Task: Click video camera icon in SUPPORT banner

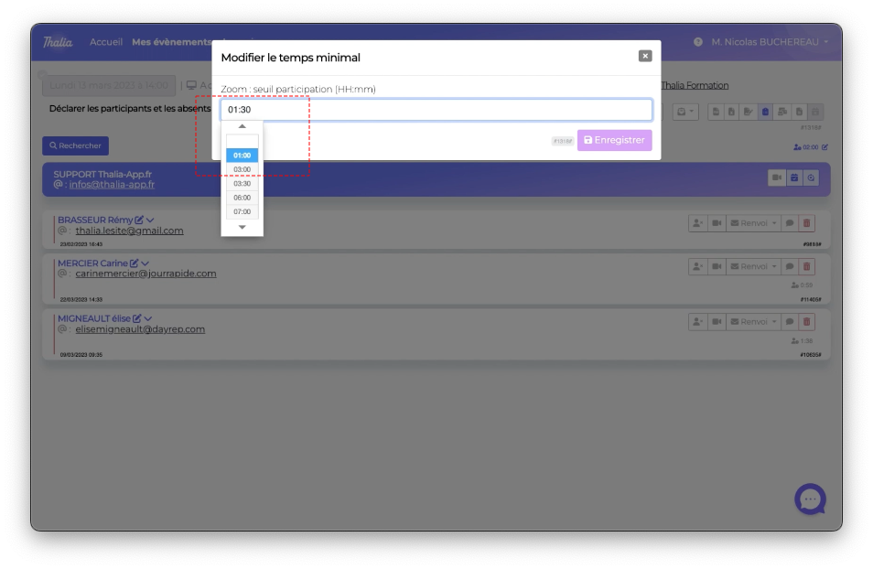Action: click(776, 177)
